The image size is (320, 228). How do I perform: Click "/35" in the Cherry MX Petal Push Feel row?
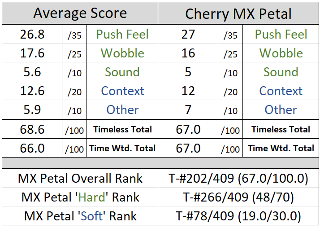230,35
